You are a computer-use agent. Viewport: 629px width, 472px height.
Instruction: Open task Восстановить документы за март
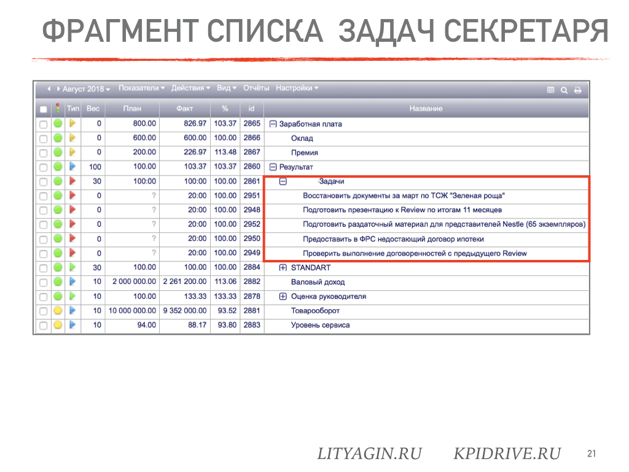[404, 196]
